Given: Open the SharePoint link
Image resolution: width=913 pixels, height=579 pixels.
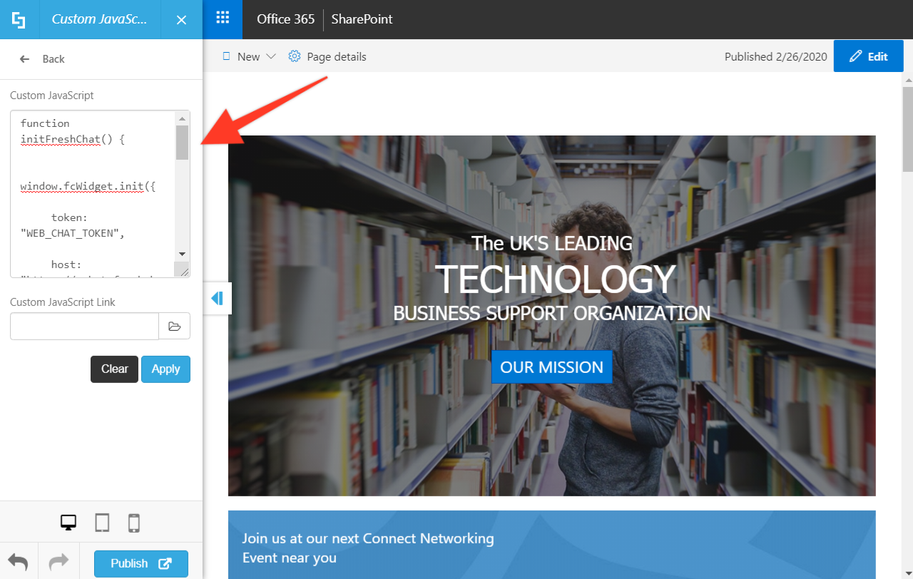Looking at the screenshot, I should click(x=362, y=19).
